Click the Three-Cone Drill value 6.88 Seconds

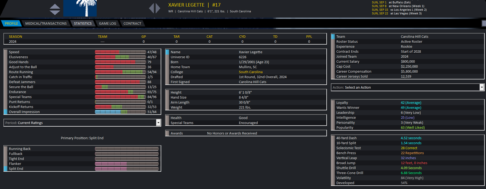(411, 173)
